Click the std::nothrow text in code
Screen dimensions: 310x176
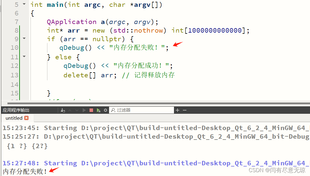click(x=138, y=31)
